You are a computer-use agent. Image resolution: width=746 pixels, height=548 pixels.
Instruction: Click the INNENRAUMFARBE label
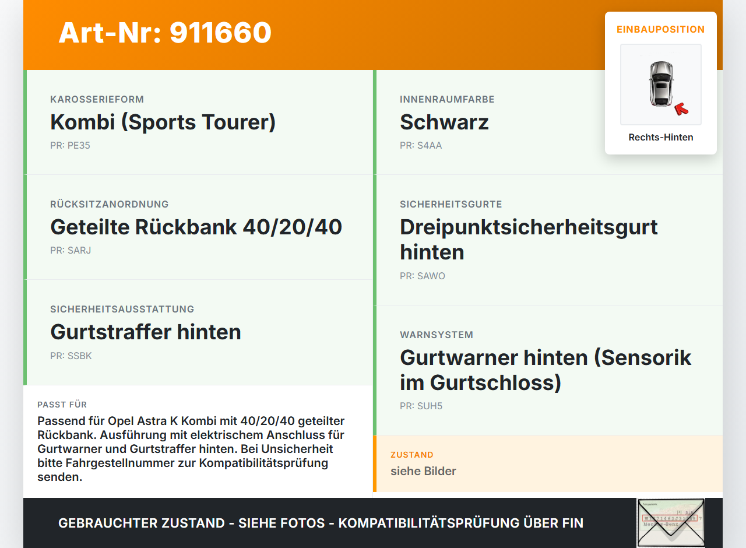[447, 99]
